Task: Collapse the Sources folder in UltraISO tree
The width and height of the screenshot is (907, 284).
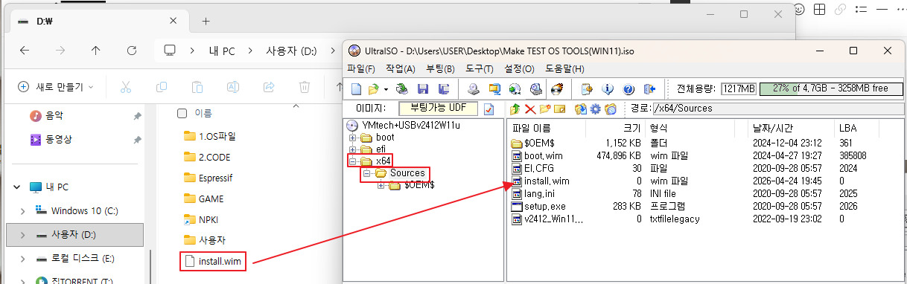Action: pos(366,173)
